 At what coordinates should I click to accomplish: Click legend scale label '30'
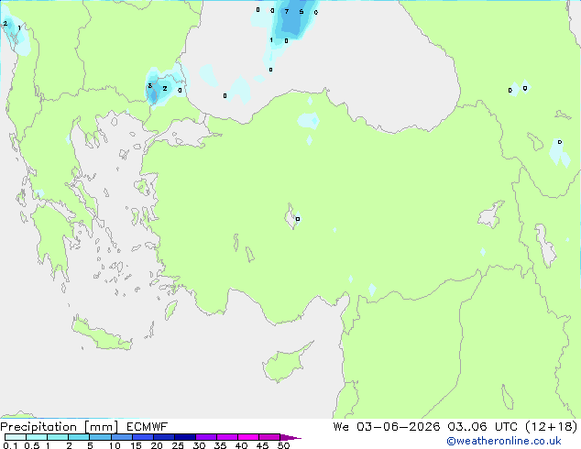tap(199, 445)
